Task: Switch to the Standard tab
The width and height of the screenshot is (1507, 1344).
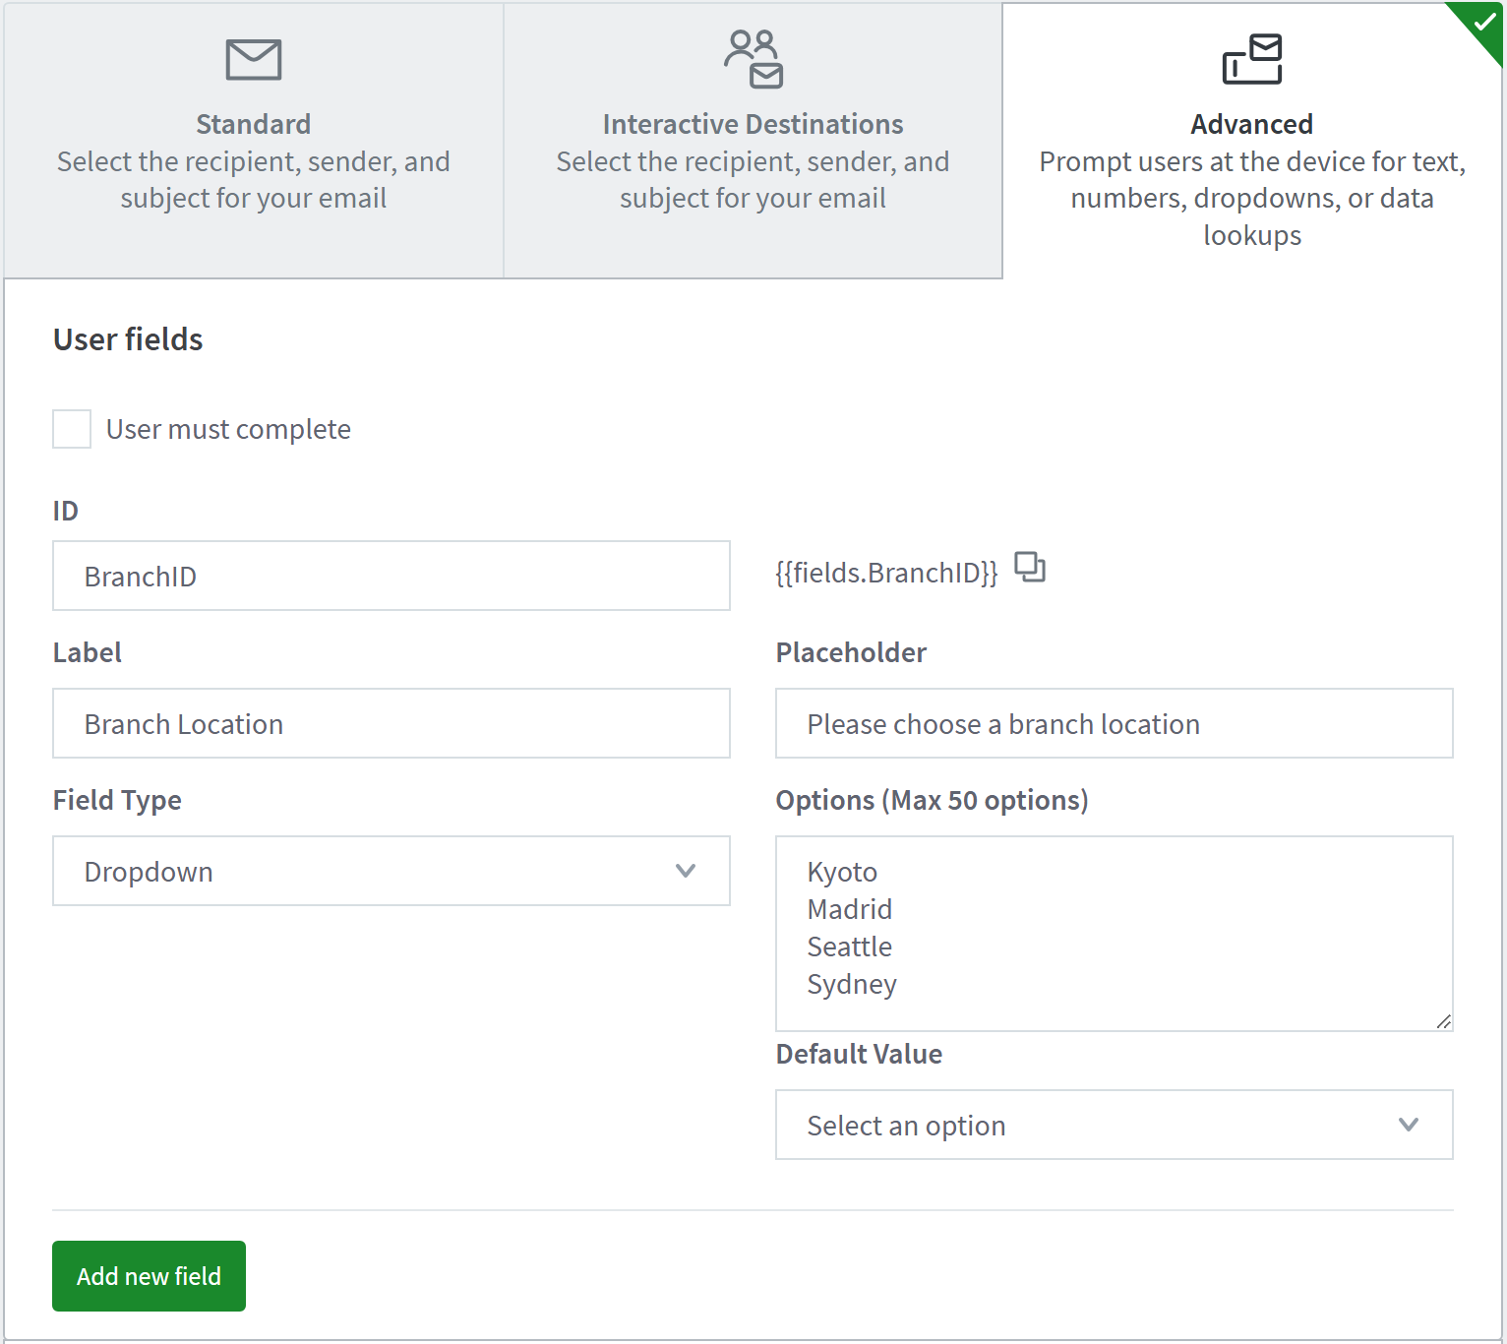Action: [x=253, y=142]
